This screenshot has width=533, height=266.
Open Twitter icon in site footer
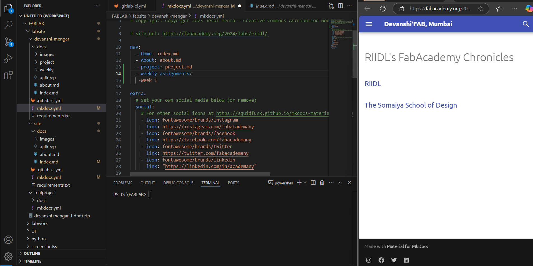click(394, 260)
